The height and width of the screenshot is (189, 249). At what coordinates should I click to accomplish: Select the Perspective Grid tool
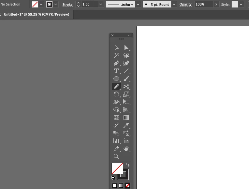[126, 110]
